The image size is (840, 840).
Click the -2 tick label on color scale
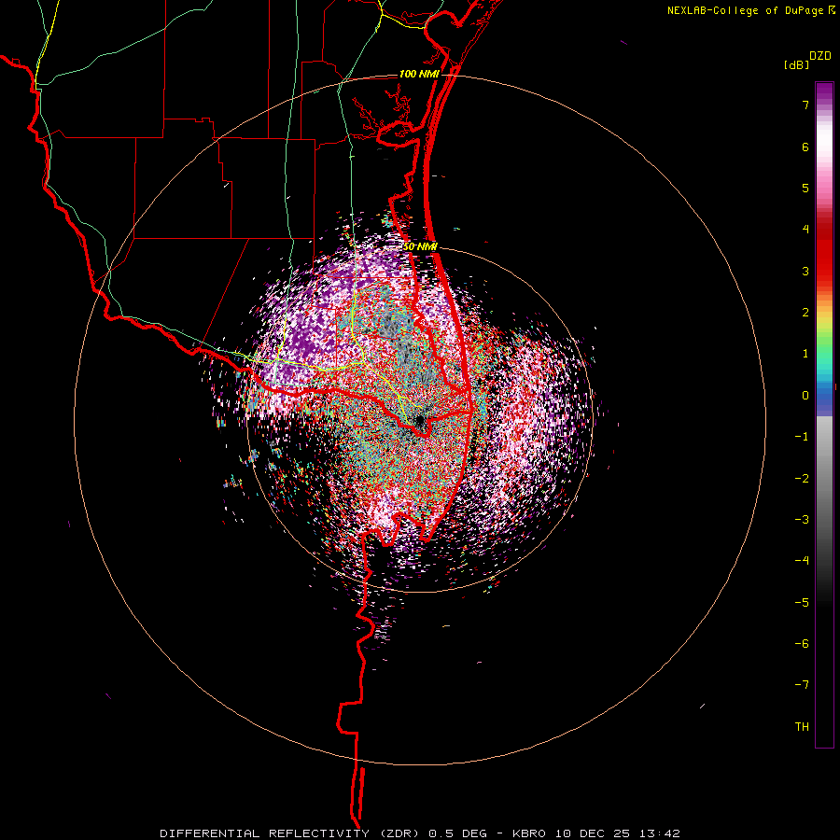point(802,478)
